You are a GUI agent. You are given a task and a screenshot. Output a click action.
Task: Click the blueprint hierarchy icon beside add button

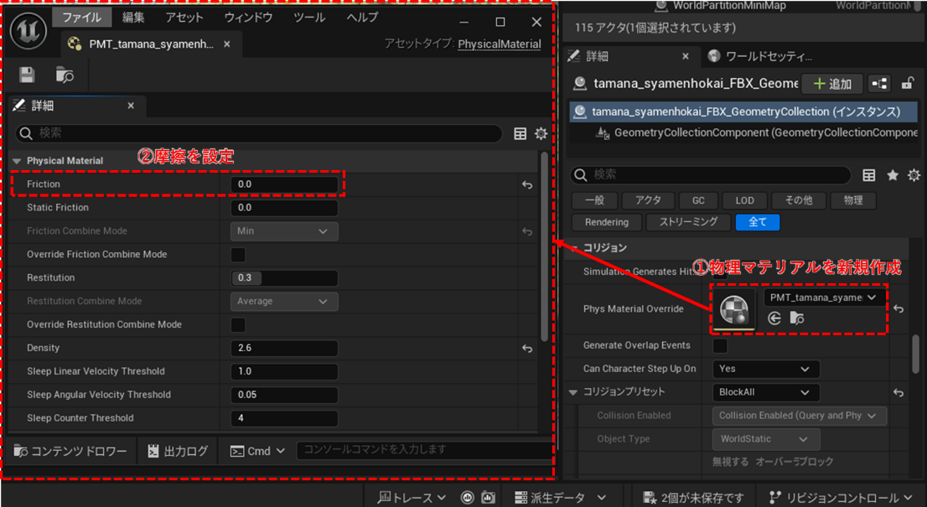point(879,83)
